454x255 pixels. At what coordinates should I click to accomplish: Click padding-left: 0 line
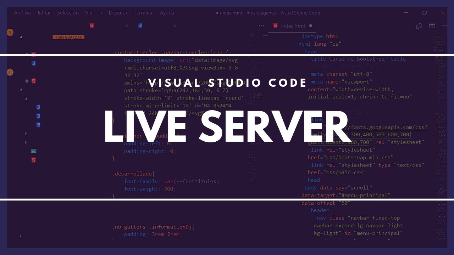point(148,143)
